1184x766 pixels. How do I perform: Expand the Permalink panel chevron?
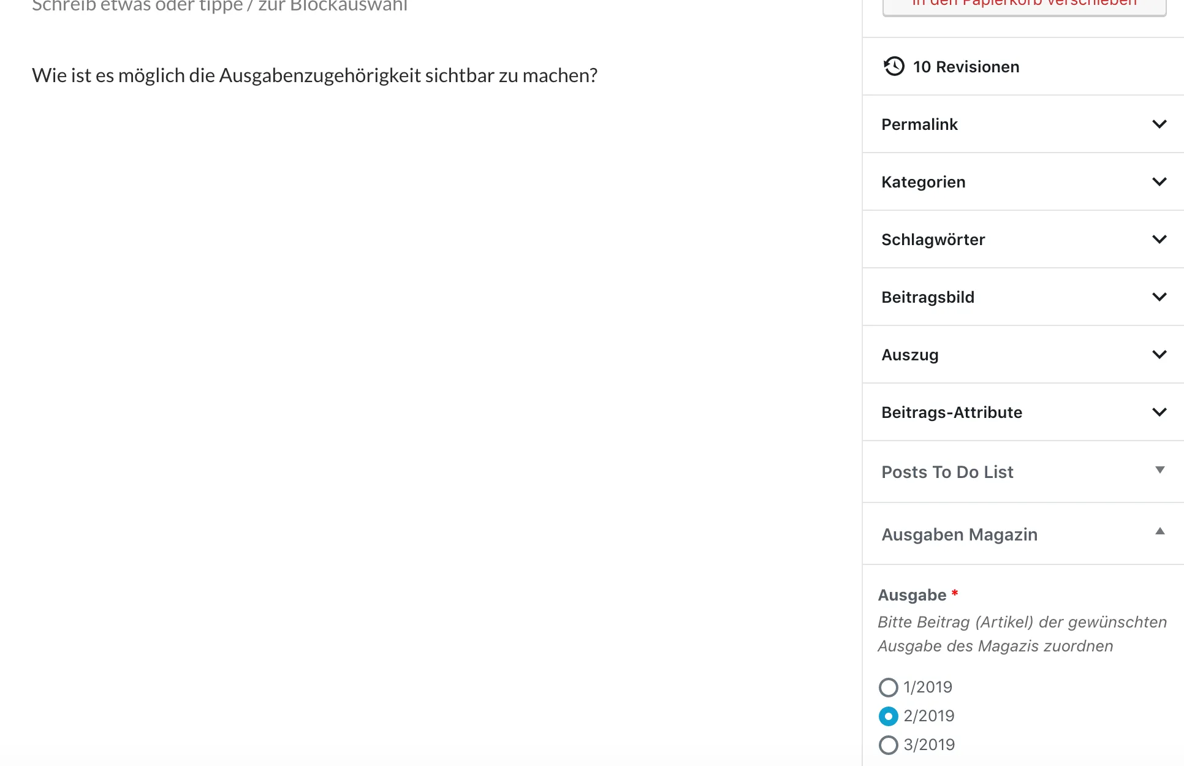tap(1159, 124)
